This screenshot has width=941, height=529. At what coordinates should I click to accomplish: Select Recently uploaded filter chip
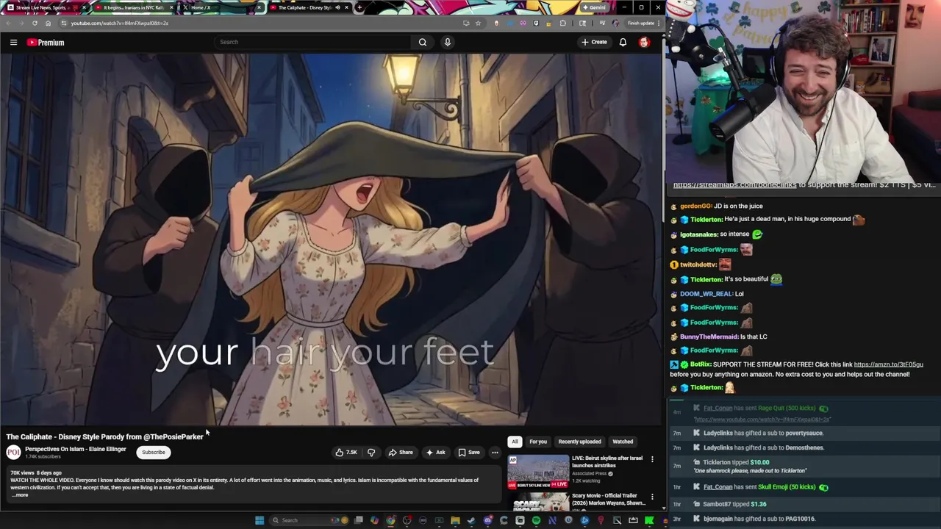(579, 442)
